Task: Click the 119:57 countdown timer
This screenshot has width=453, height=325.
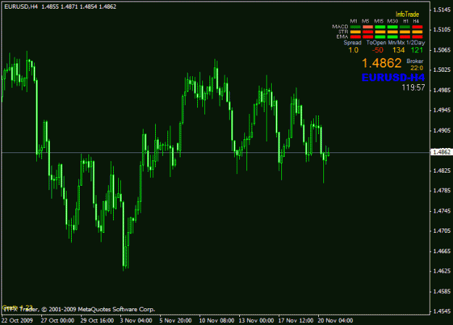Action: (413, 88)
